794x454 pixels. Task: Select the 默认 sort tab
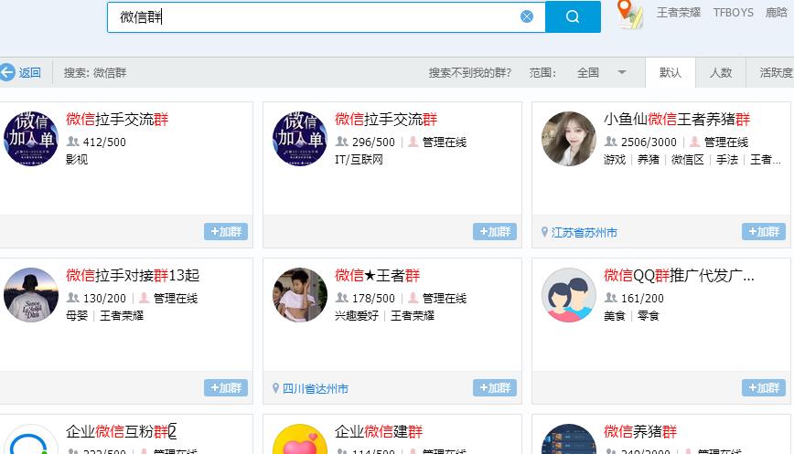pyautogui.click(x=671, y=73)
